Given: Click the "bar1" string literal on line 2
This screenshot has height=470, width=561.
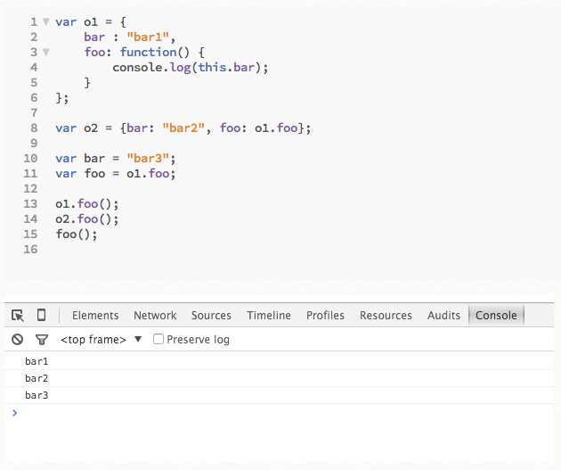Looking at the screenshot, I should (148, 37).
